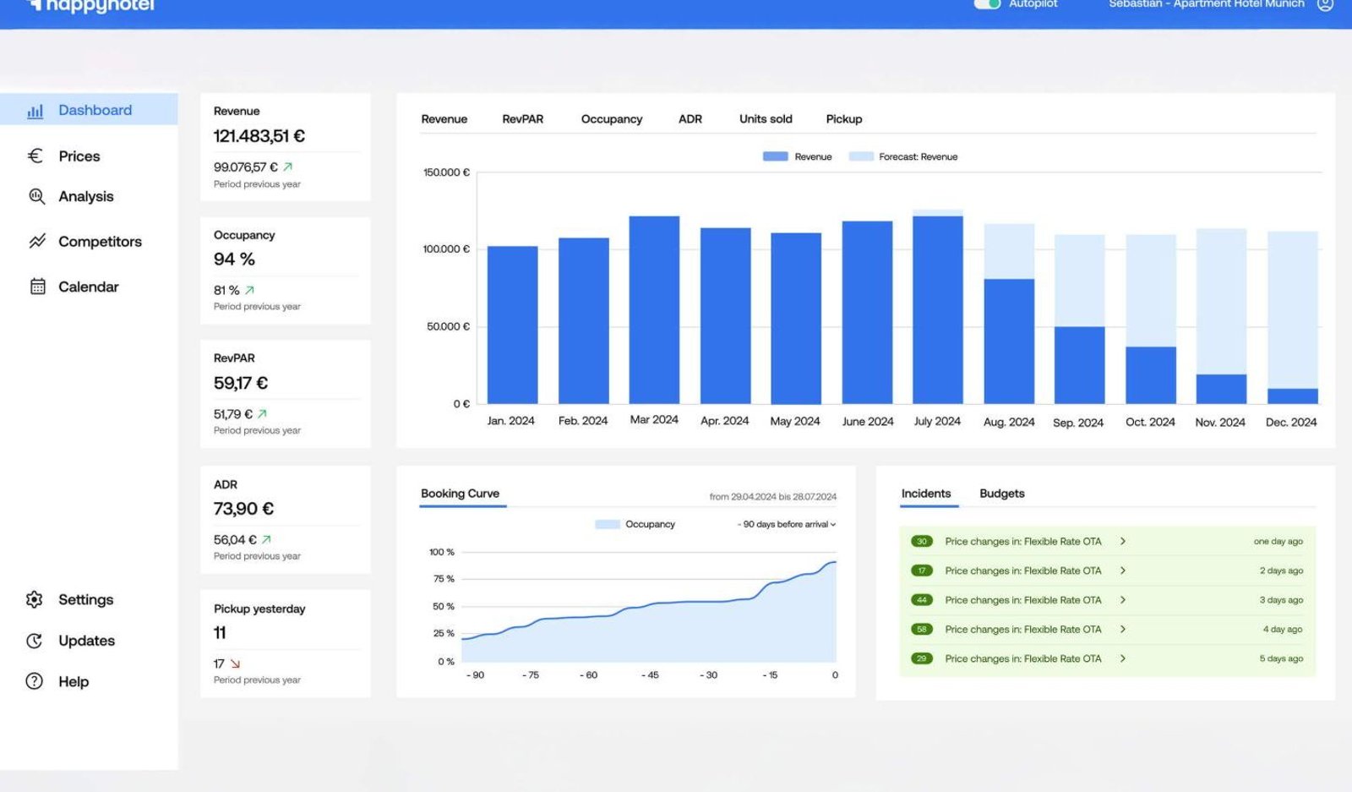This screenshot has height=792, width=1352.
Task: Expand the incident from 4 day ago
Action: [x=1123, y=629]
